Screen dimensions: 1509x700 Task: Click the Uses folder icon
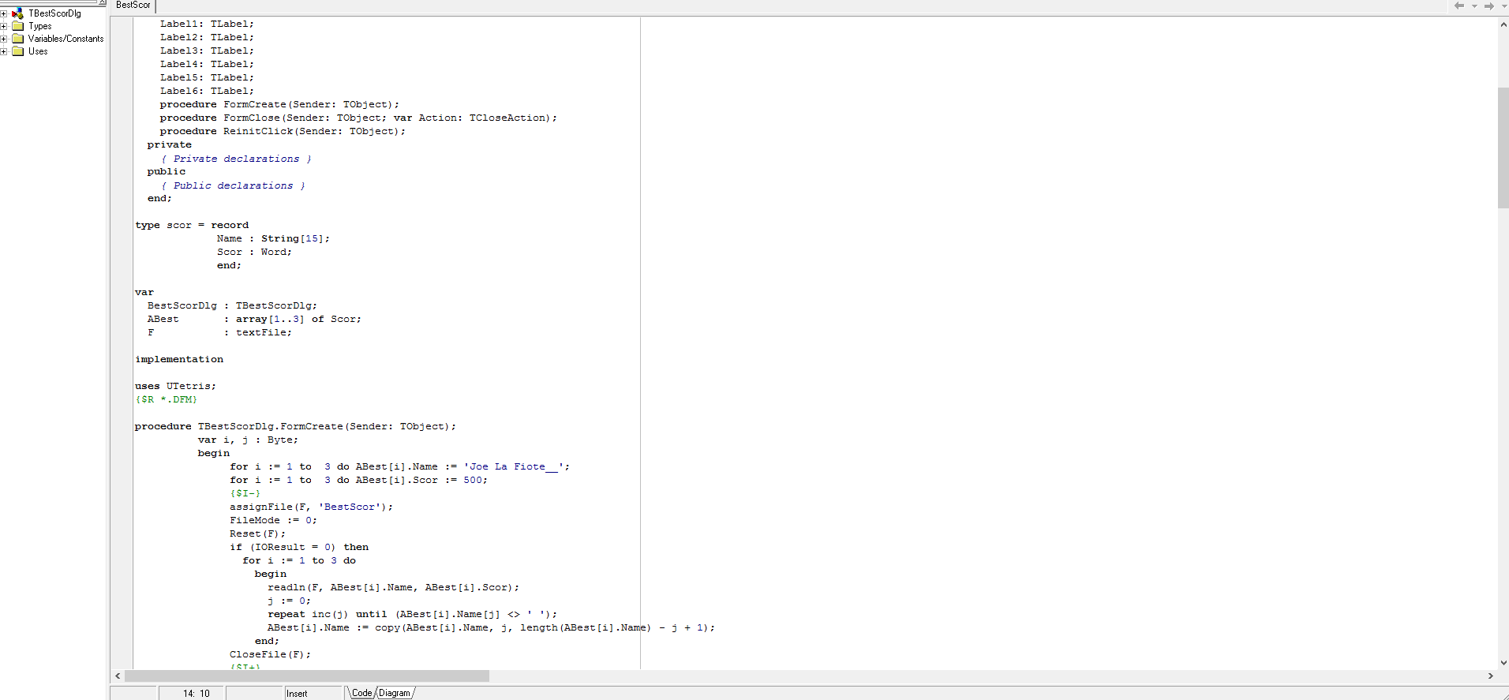click(17, 51)
